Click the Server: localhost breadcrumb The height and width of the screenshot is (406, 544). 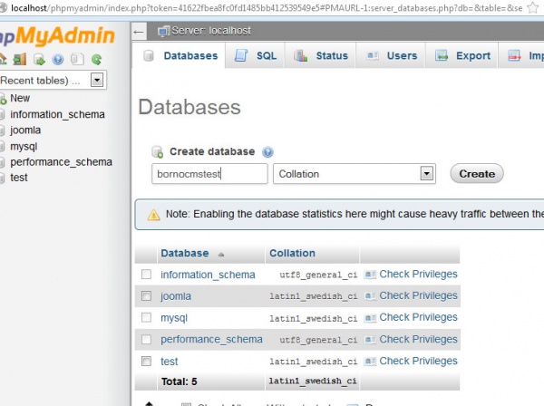211,31
